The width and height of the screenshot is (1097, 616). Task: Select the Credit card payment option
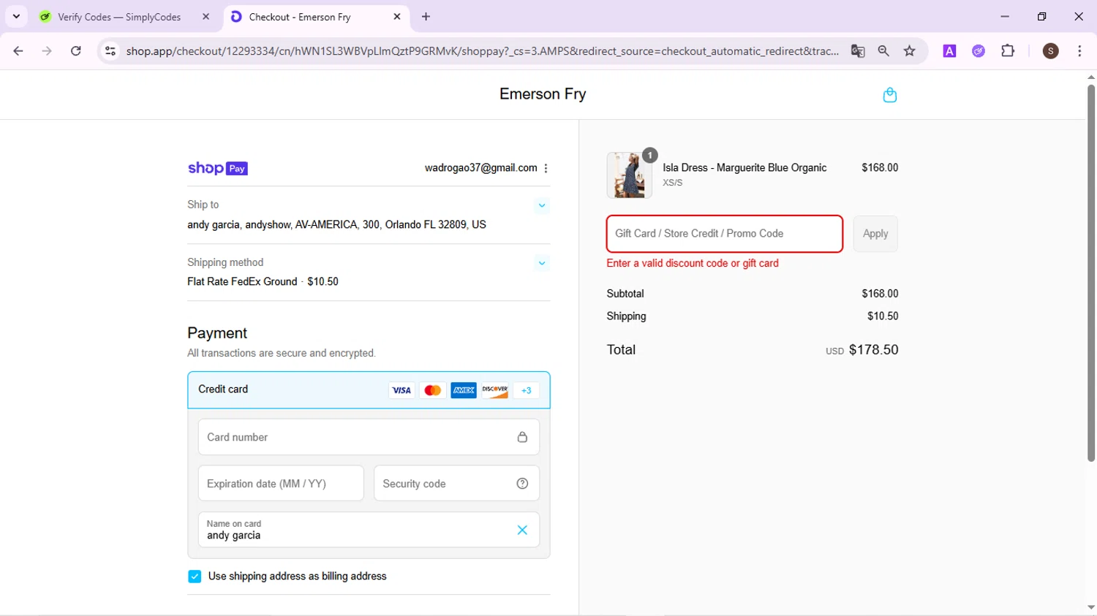369,389
